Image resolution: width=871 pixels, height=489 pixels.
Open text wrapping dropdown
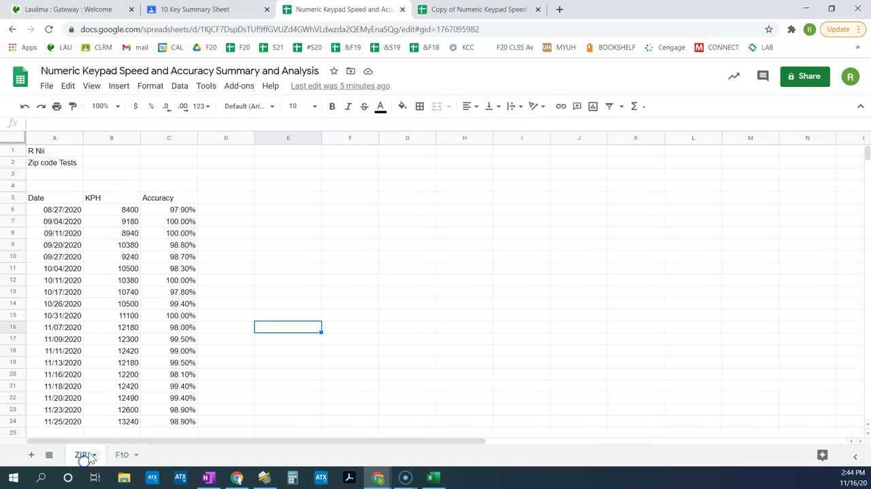pos(515,107)
